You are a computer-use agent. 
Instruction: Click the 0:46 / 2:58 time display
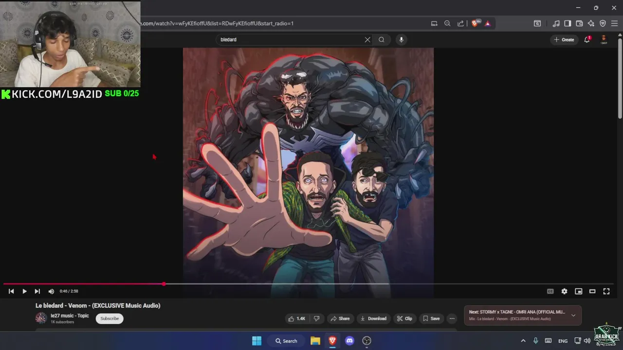(69, 291)
